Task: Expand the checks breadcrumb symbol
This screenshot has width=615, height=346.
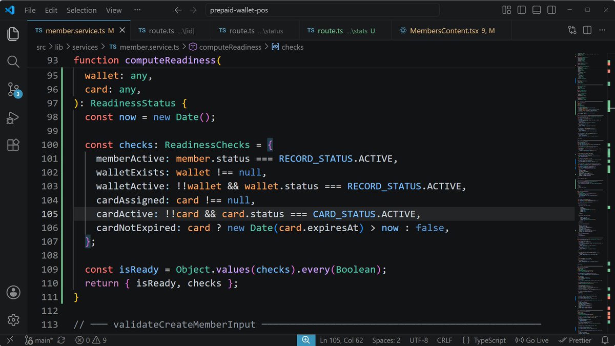Action: [288, 47]
